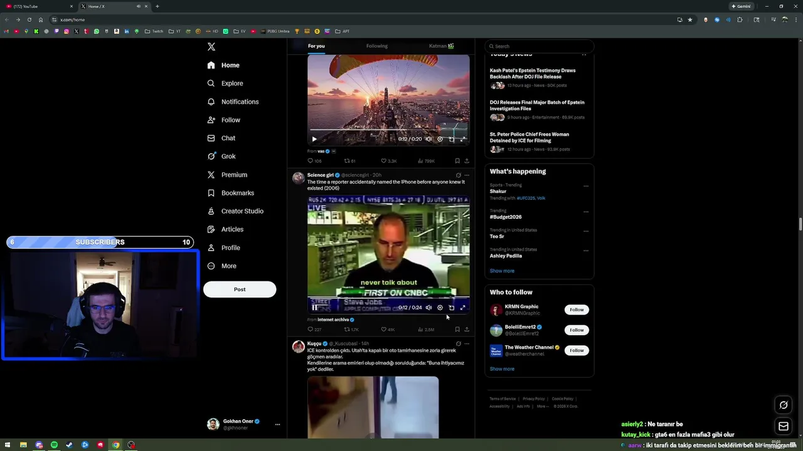
Task: Click the X logo in sidebar
Action: click(x=211, y=47)
